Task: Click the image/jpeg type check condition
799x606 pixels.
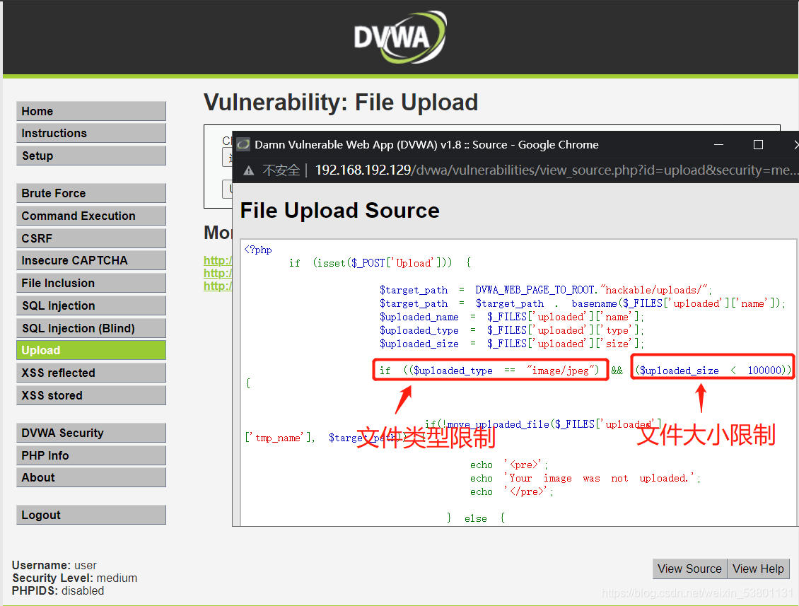Action: (x=491, y=371)
